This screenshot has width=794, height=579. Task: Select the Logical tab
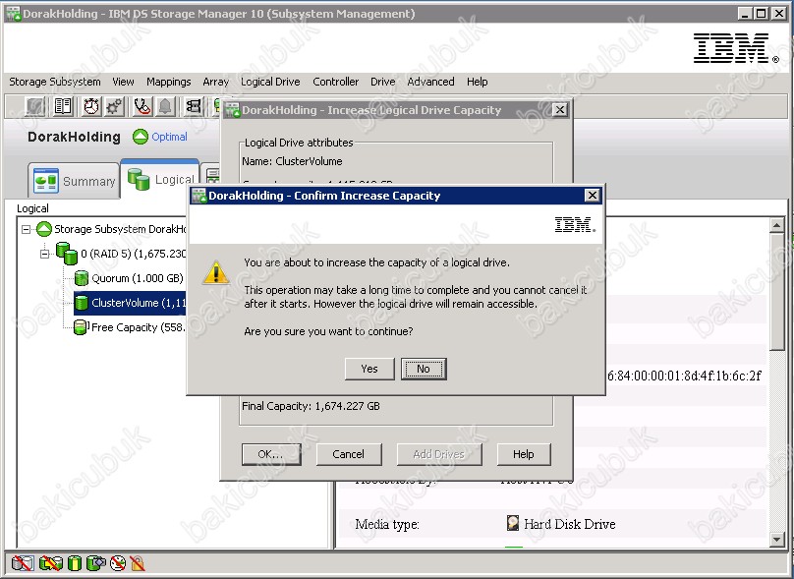(x=160, y=179)
